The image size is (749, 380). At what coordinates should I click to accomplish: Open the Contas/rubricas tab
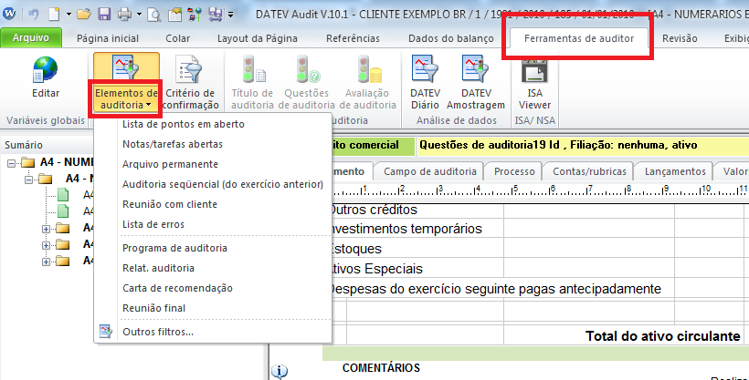click(589, 171)
